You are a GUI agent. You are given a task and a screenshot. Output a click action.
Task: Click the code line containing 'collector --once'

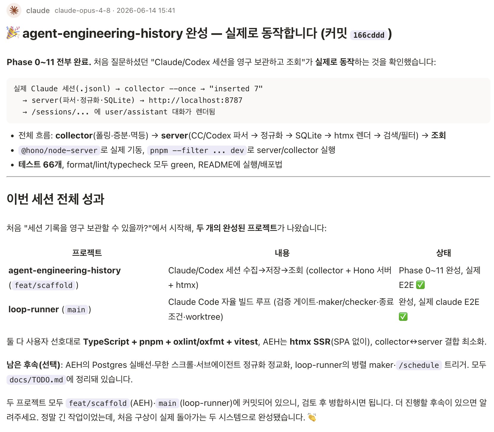pyautogui.click(x=138, y=89)
